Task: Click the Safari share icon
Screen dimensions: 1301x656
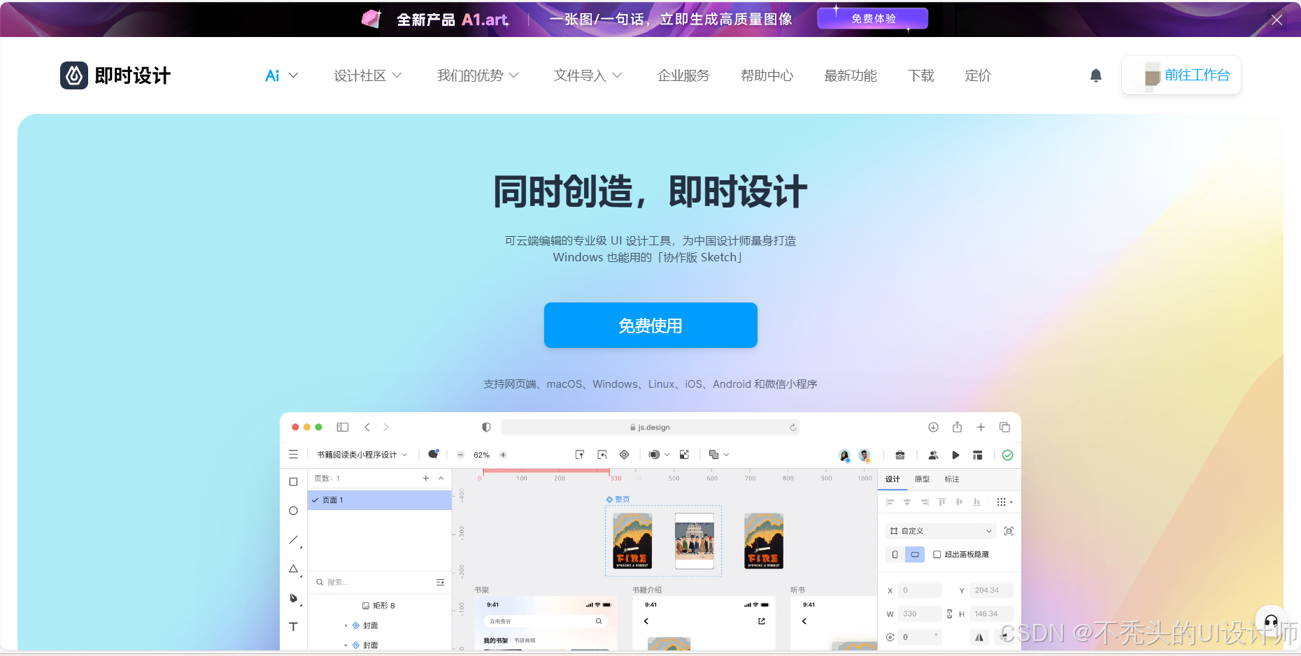Action: pyautogui.click(x=957, y=427)
